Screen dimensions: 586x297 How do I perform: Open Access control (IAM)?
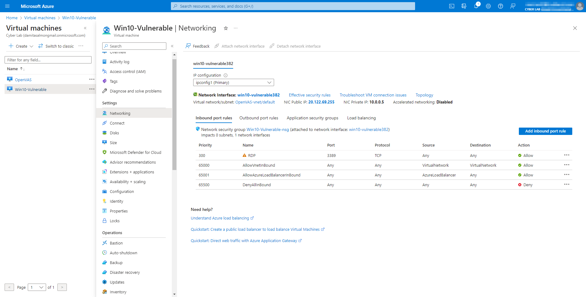128,71
